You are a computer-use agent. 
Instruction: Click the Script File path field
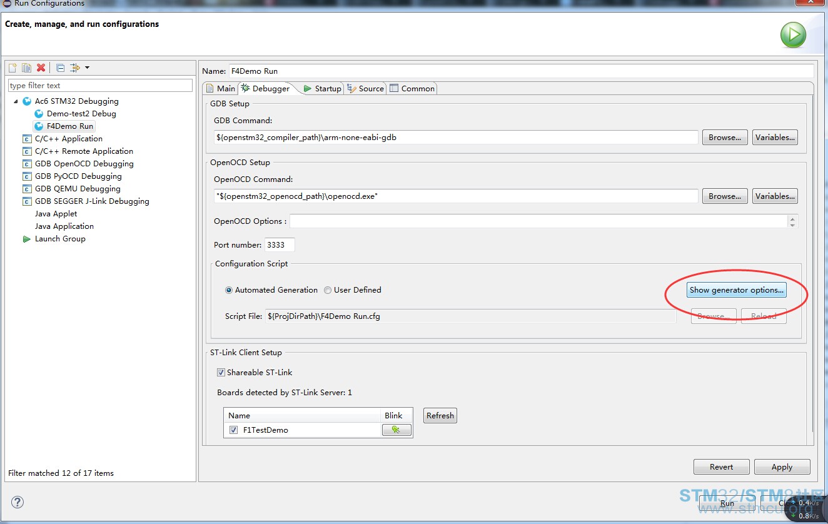point(470,316)
